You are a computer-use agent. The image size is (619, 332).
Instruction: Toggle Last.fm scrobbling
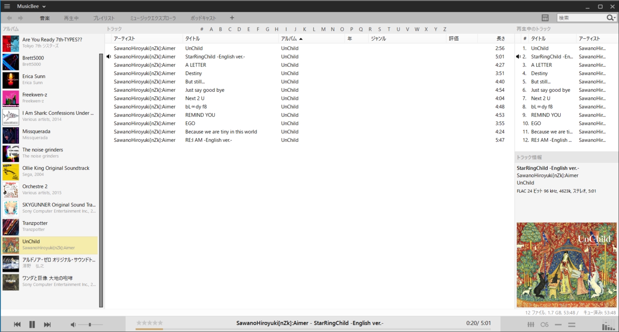point(544,324)
